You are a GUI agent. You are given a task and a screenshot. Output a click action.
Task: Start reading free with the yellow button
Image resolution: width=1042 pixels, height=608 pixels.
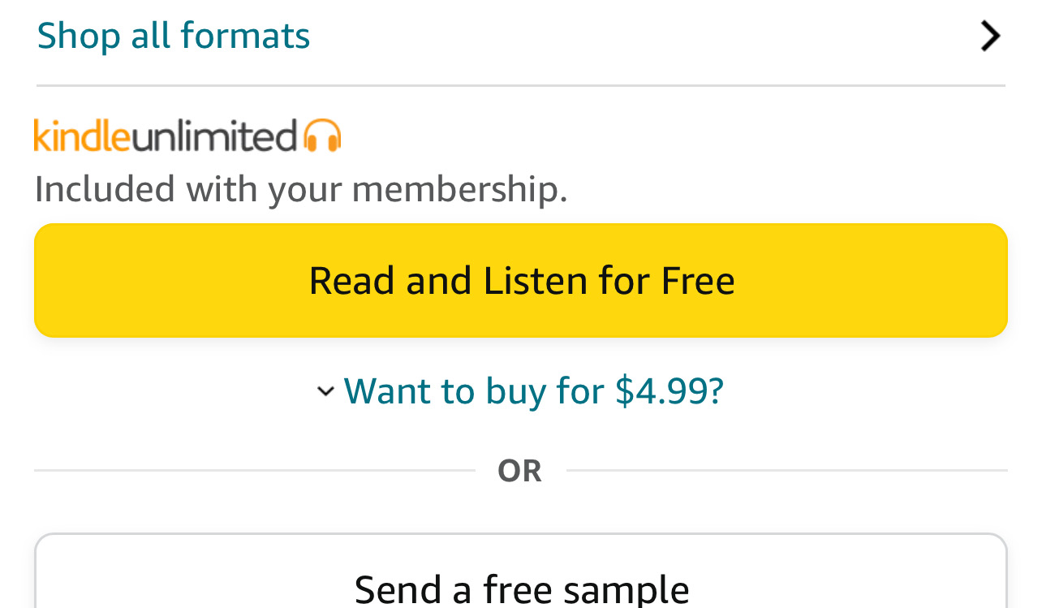click(521, 281)
